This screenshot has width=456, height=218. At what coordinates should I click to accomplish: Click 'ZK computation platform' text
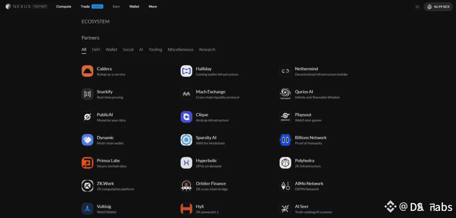pyautogui.click(x=115, y=189)
